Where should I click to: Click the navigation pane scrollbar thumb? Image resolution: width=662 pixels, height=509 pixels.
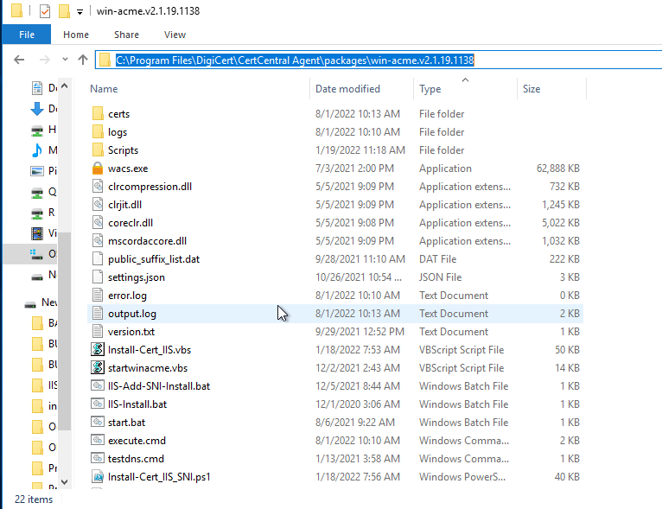click(64, 331)
